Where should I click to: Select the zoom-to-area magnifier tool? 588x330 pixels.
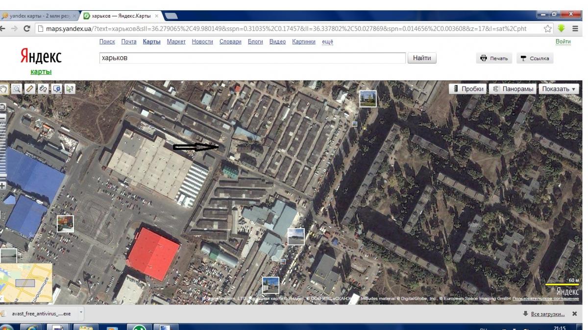[x=17, y=88]
